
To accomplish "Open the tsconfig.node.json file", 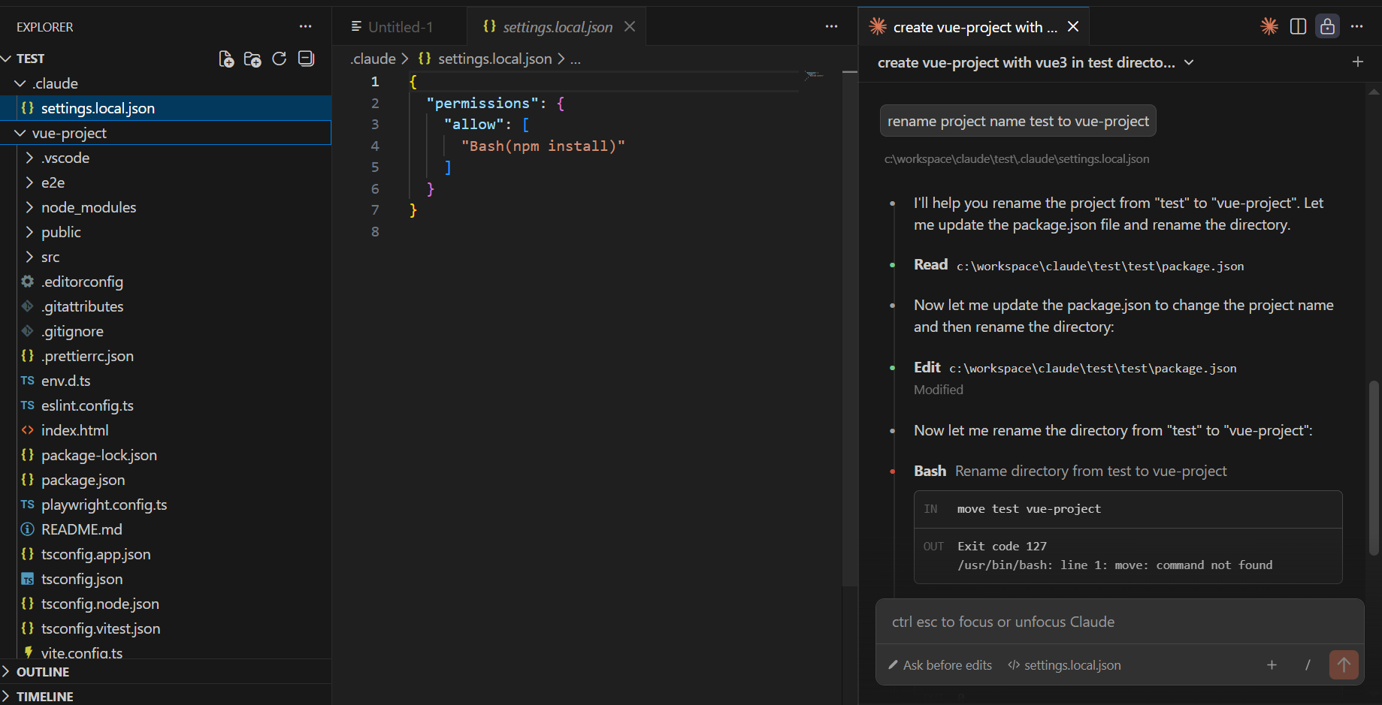I will (x=165, y=604).
